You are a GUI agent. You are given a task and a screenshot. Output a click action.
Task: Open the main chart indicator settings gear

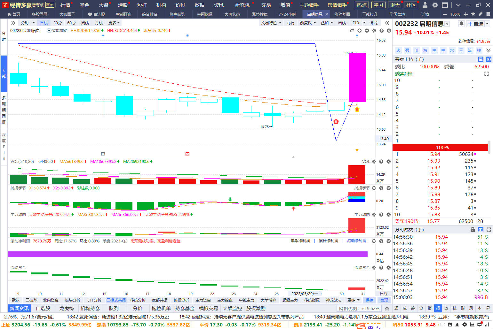pos(374,30)
